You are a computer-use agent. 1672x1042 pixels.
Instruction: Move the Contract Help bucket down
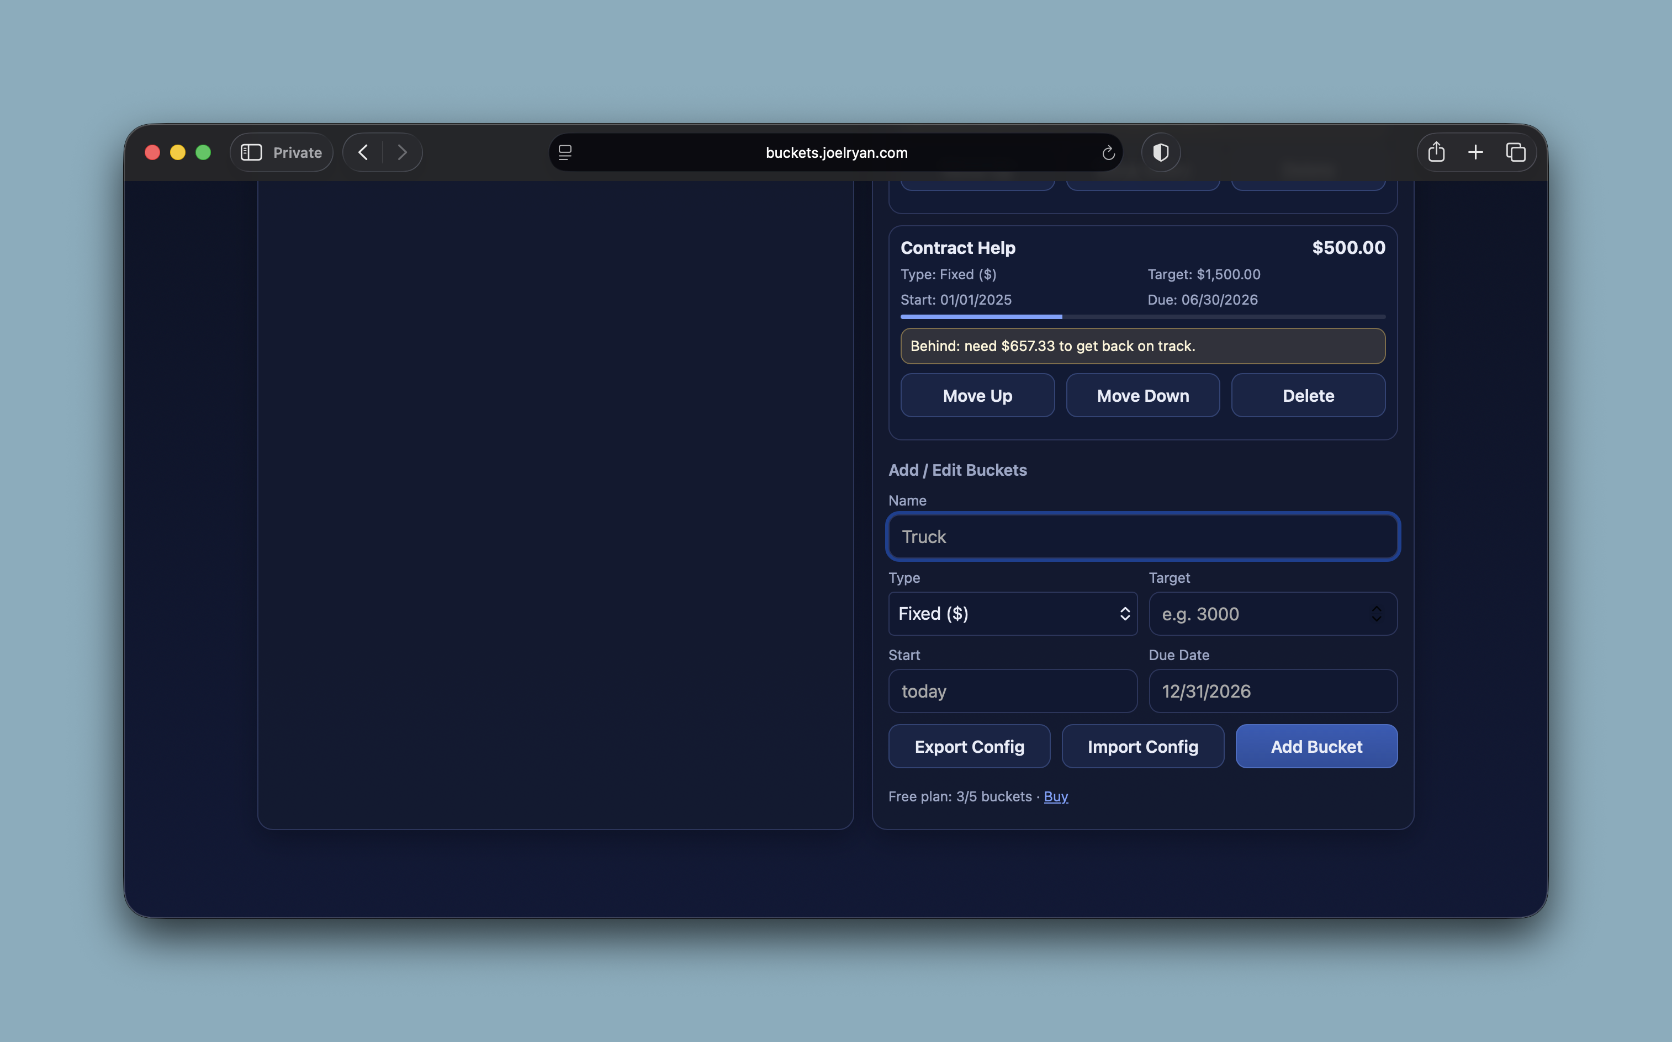click(1142, 396)
